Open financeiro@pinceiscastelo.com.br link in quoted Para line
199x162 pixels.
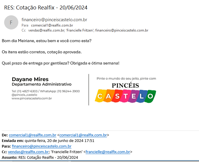(x=42, y=146)
